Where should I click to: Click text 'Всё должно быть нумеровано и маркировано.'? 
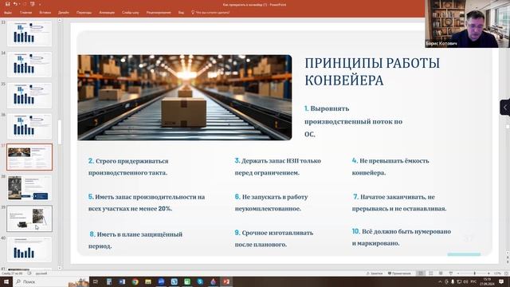pos(402,238)
